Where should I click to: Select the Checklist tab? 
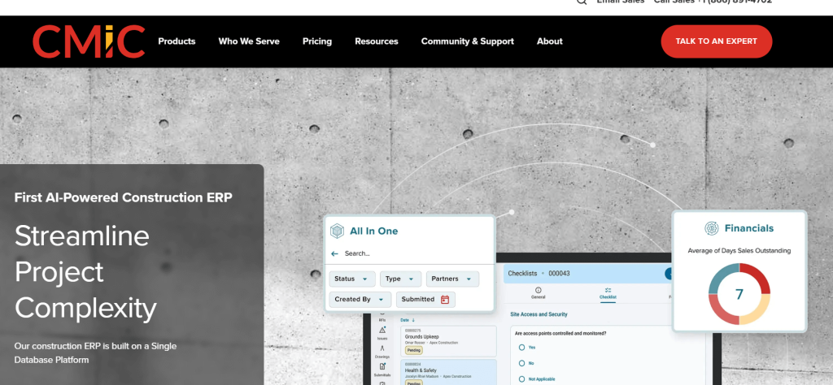pyautogui.click(x=608, y=293)
